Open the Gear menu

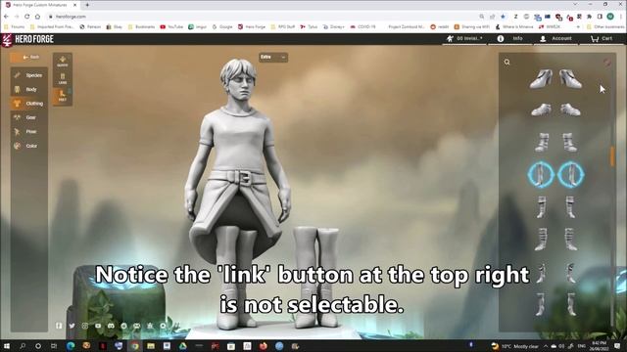(x=28, y=117)
